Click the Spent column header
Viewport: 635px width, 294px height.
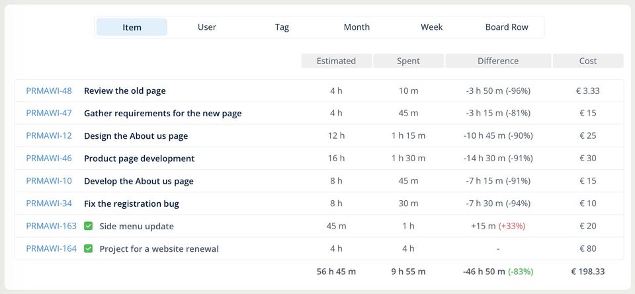tap(408, 61)
